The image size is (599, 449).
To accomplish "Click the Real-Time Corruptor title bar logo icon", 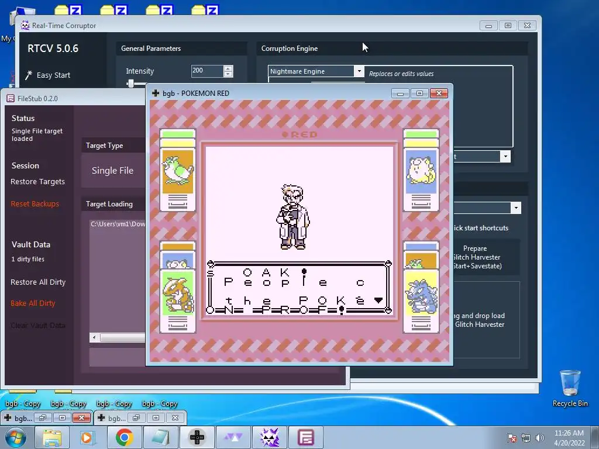I will point(25,26).
